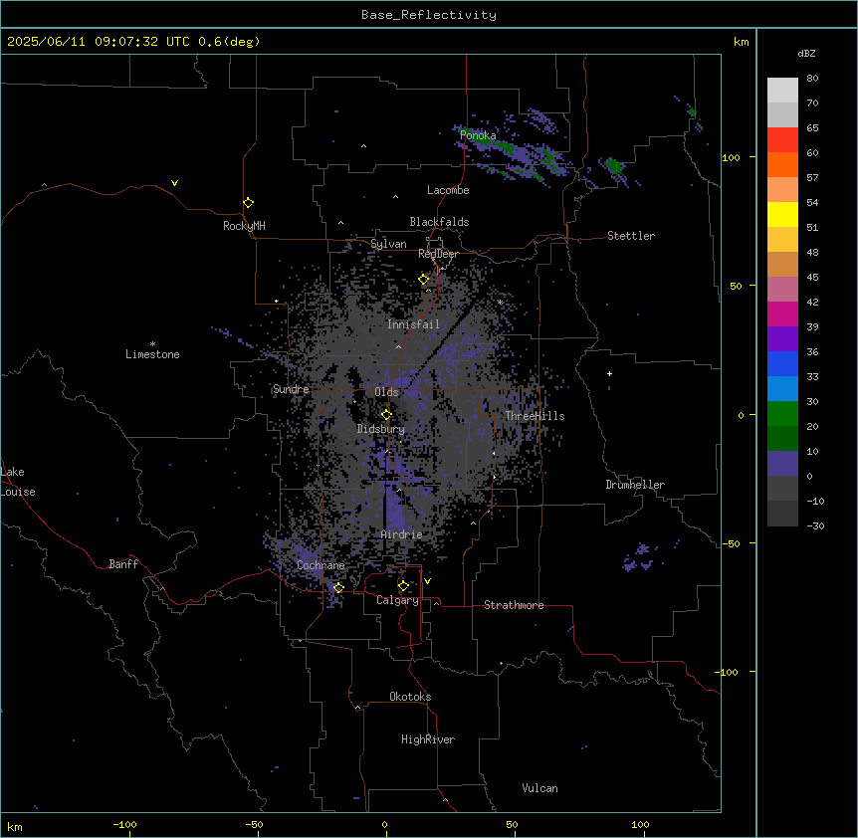Click the Sundre town label
The image size is (858, 838).
coord(291,389)
